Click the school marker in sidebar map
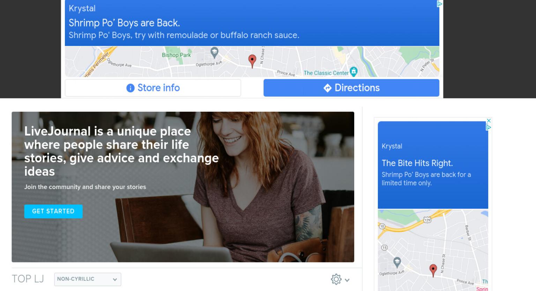This screenshot has width=536, height=291. tap(397, 262)
